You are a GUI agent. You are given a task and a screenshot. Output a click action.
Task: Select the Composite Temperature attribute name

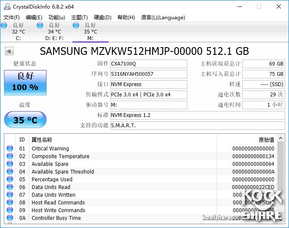60,156
